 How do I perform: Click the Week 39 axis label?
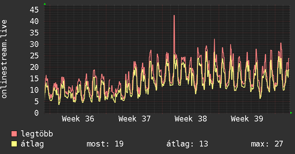point(247,119)
